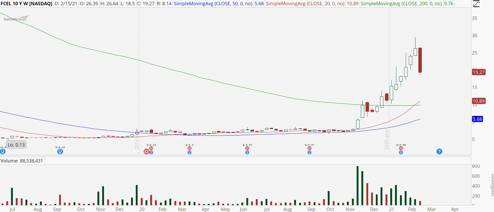Click the H: 26.64 high price readout
This screenshot has height=212, width=494.
(110, 4)
